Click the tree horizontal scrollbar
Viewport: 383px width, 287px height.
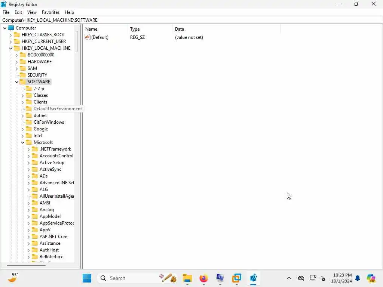[x=26, y=265]
